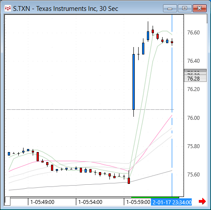This screenshot has width=211, height=210.
Task: Click the title text S.TXN - Texas Instruments Inc
Action: [x=55, y=9]
